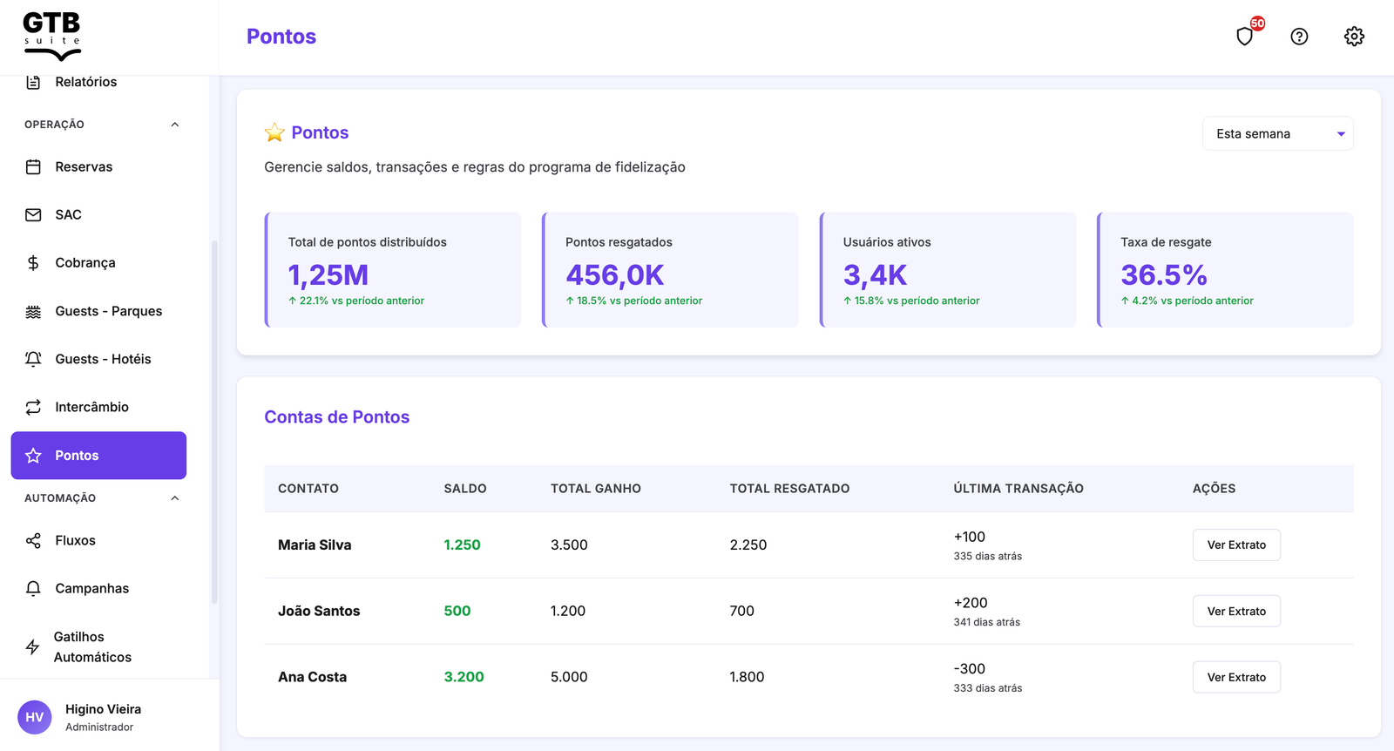Click the SAC envelope icon
Screen dimensions: 1394x751
tap(33, 215)
